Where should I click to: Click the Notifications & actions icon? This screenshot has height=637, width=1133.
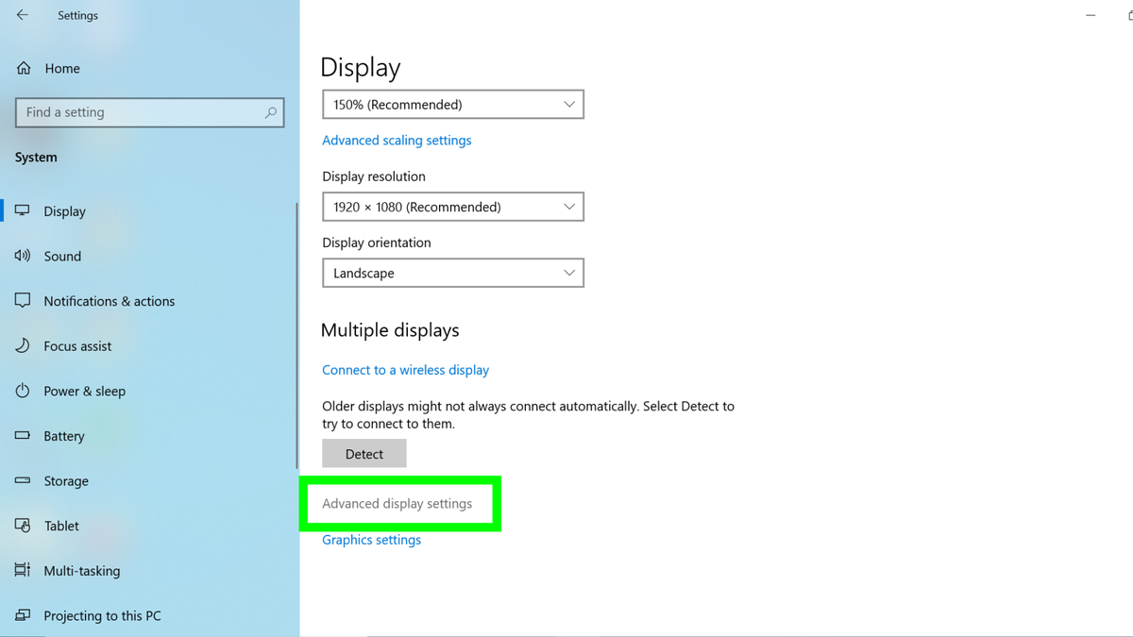point(22,301)
